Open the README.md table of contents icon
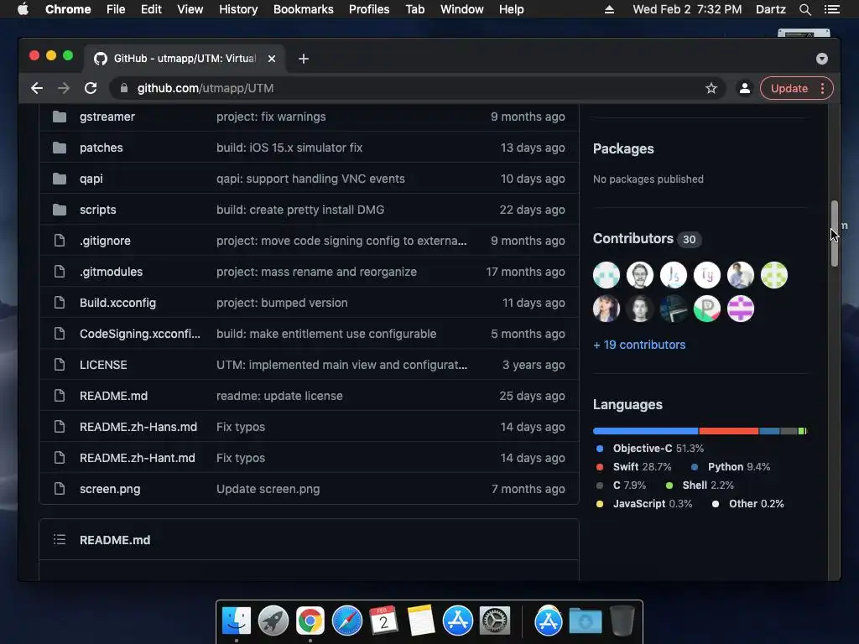This screenshot has height=644, width=859. [60, 540]
